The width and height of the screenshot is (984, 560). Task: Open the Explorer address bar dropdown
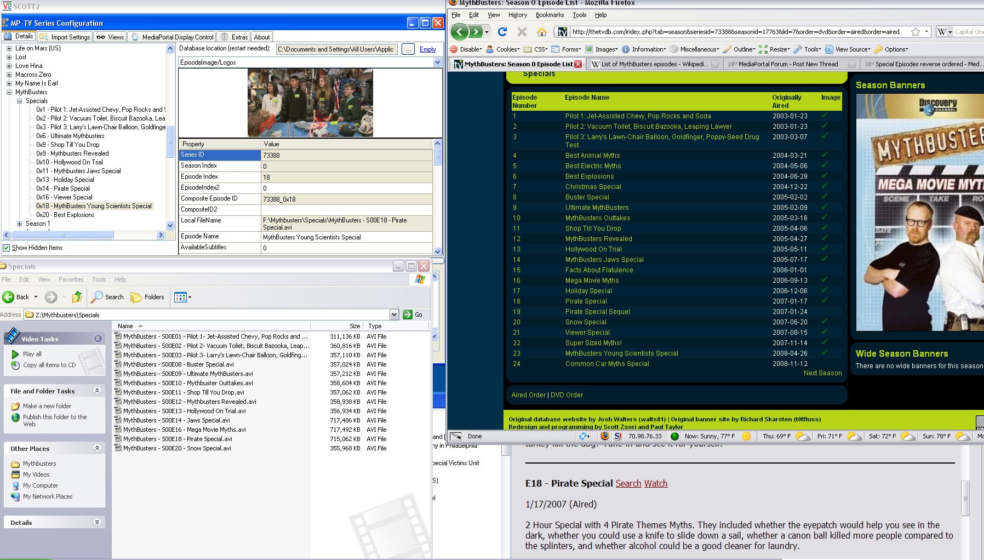394,315
